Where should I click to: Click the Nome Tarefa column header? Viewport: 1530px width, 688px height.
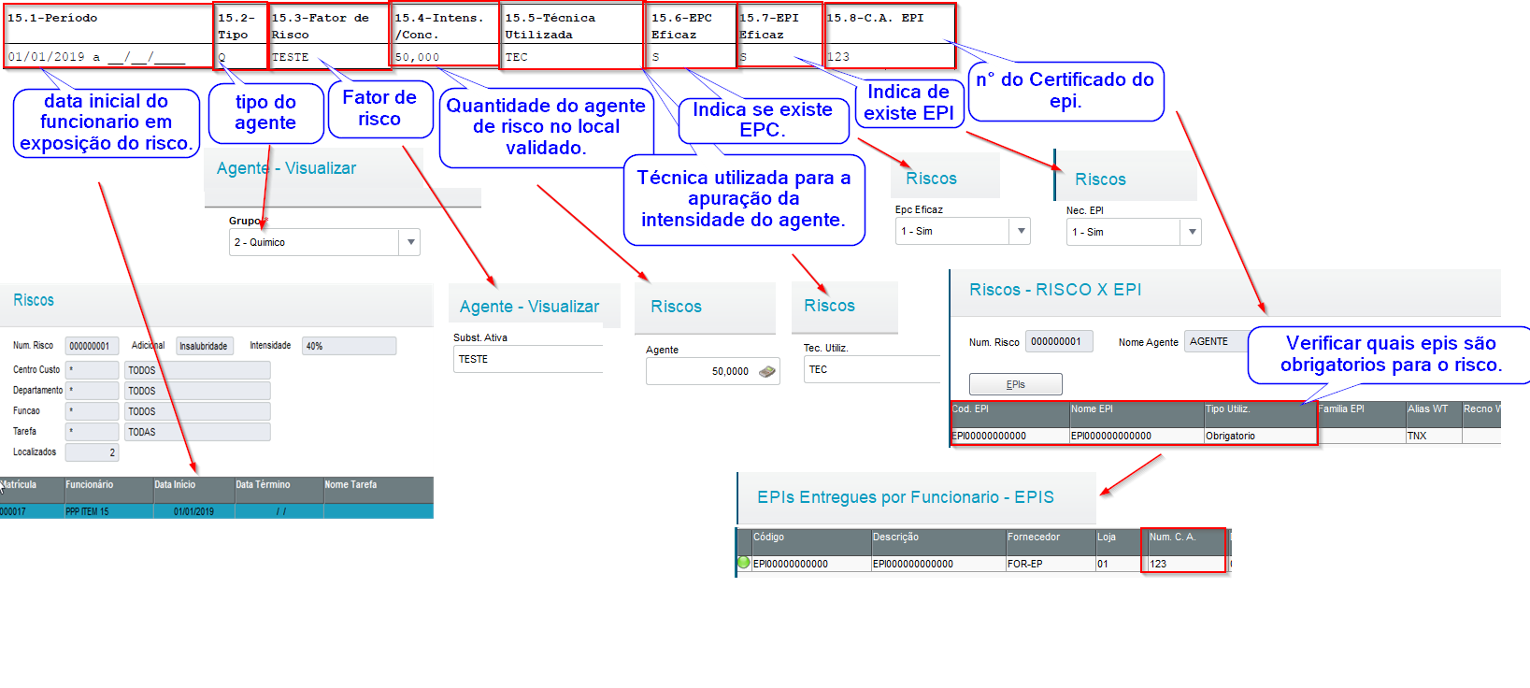tap(378, 490)
